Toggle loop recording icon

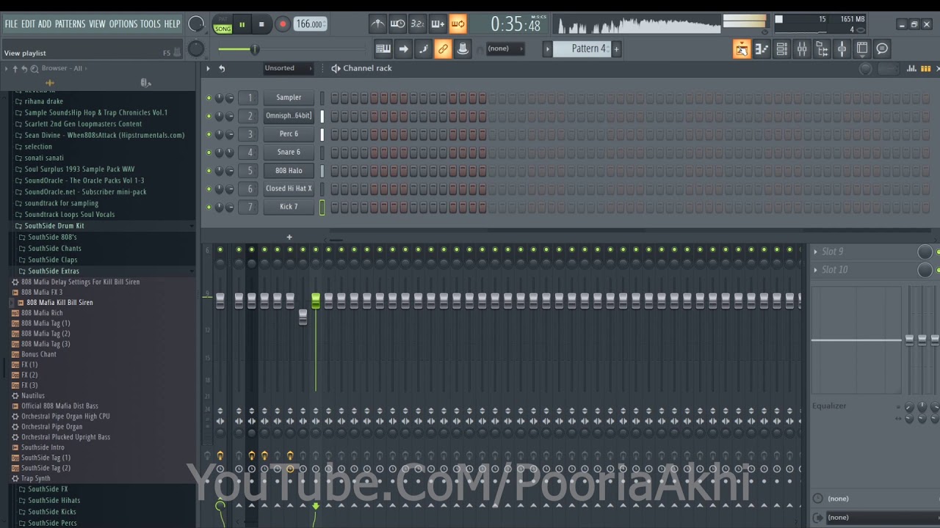(458, 24)
